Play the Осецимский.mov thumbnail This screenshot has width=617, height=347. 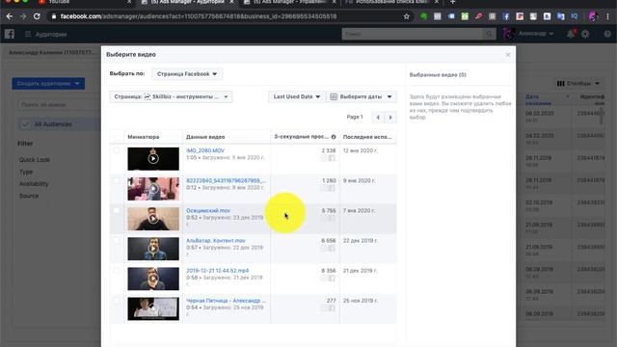pos(153,219)
